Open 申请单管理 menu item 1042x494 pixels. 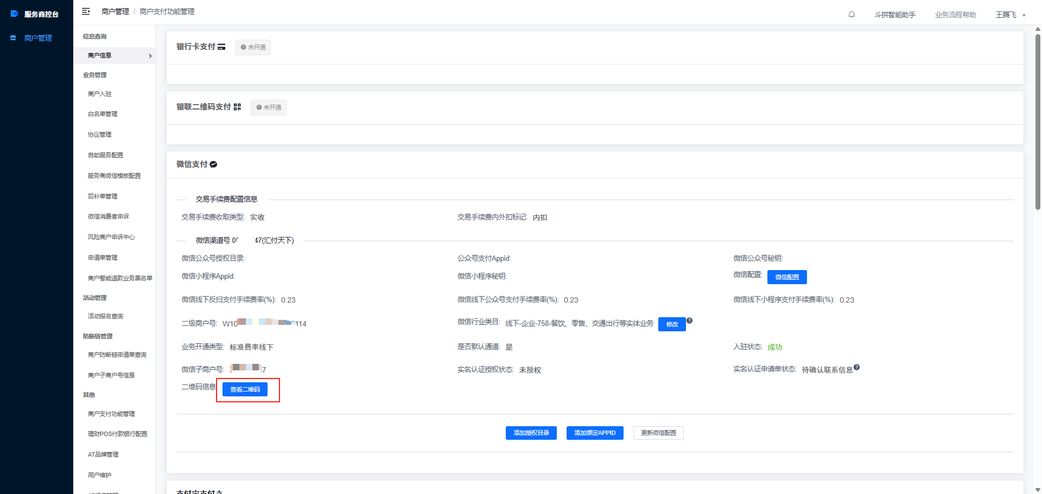[x=103, y=258]
